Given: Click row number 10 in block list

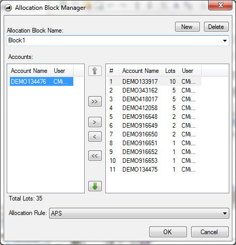Looking at the screenshot, I should [x=113, y=161].
